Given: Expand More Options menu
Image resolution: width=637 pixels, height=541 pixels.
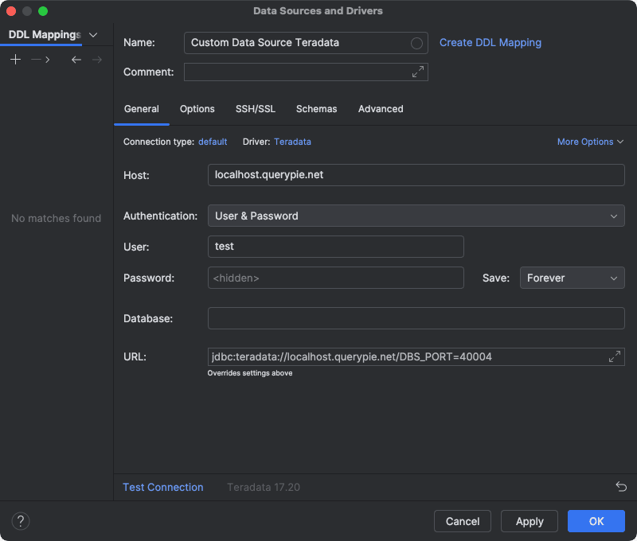Looking at the screenshot, I should [x=590, y=142].
